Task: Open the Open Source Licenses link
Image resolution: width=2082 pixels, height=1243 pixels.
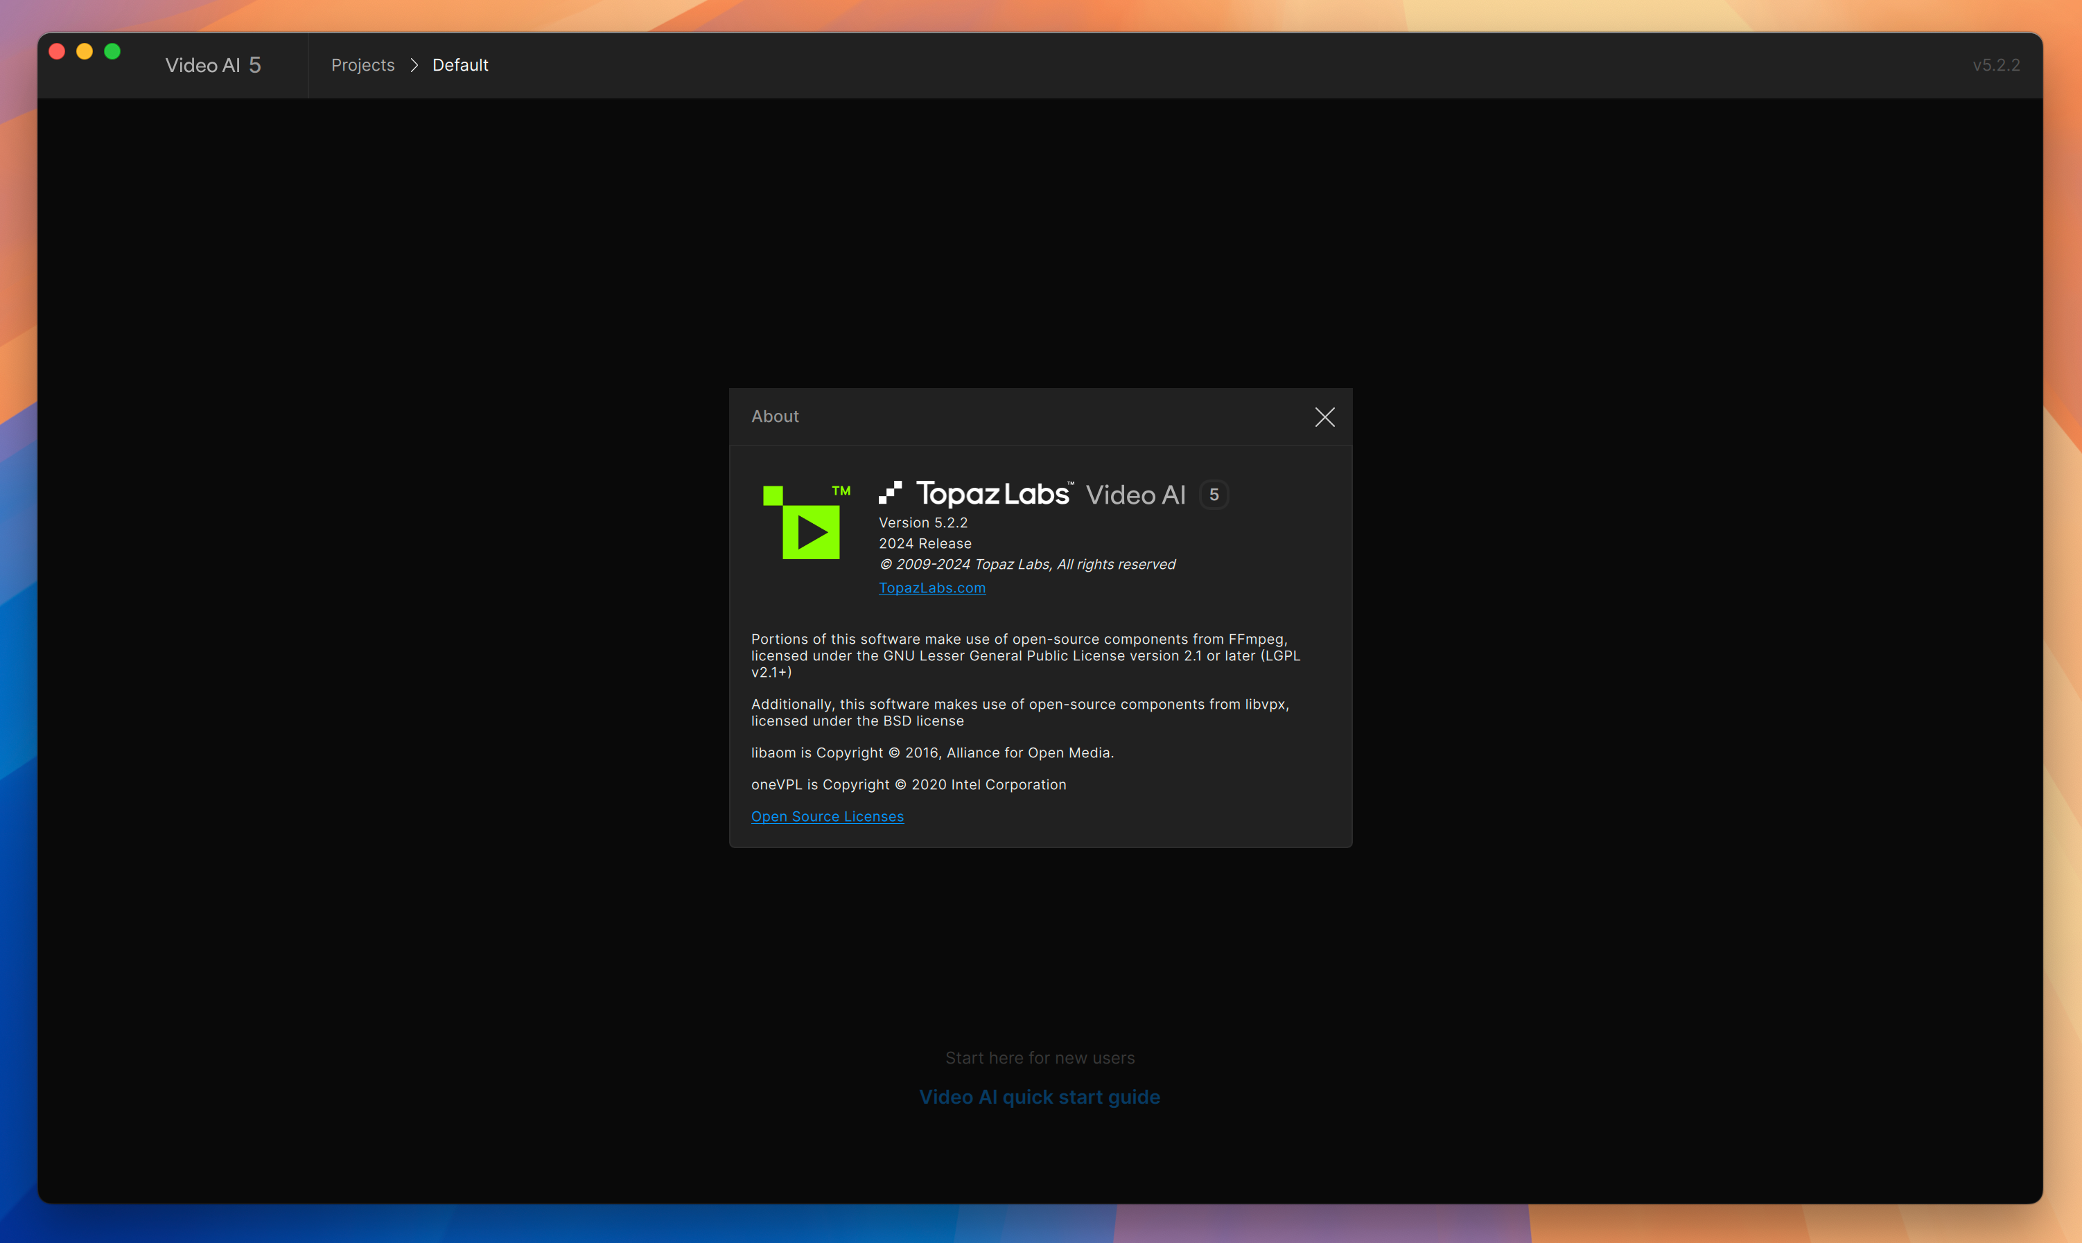Action: tap(827, 817)
